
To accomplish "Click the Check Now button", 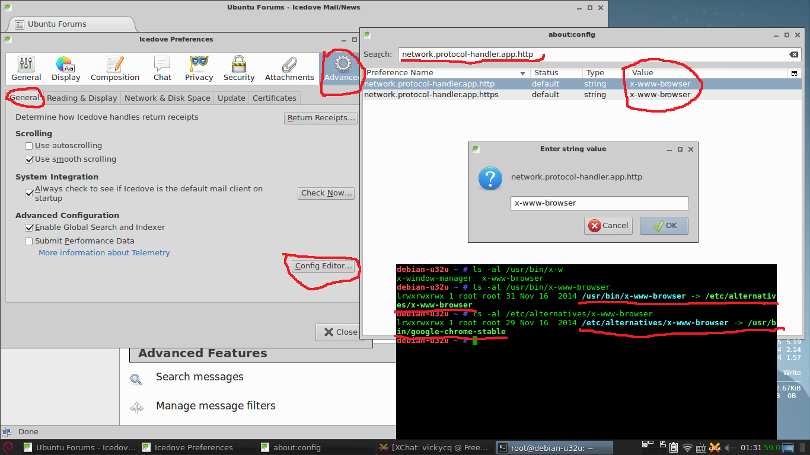I will 326,193.
